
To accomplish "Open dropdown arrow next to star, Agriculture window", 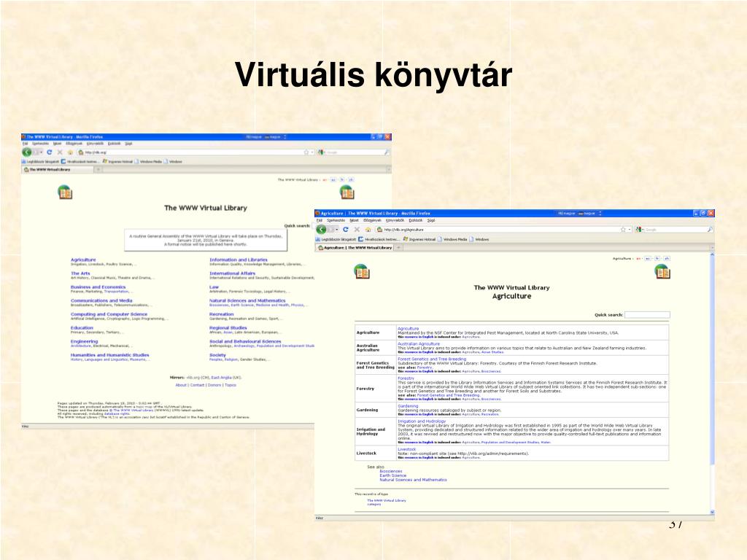I will tap(630, 230).
